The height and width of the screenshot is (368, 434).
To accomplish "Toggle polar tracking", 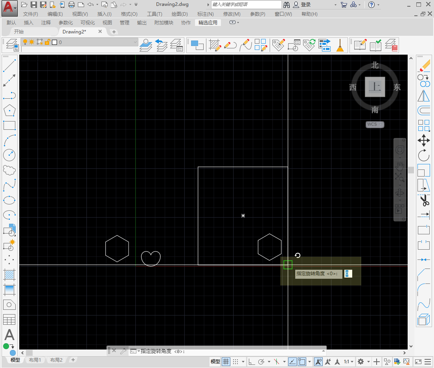I will pos(261,361).
